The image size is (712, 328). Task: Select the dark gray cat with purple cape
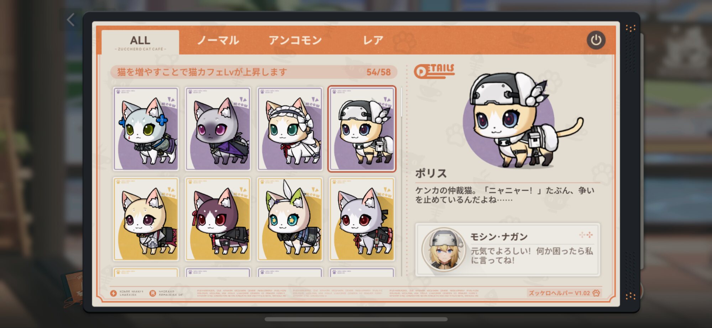[218, 129]
